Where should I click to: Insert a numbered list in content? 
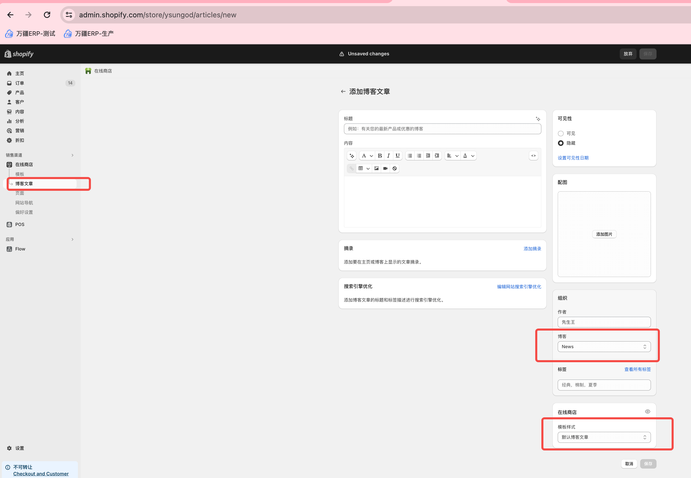tap(419, 156)
